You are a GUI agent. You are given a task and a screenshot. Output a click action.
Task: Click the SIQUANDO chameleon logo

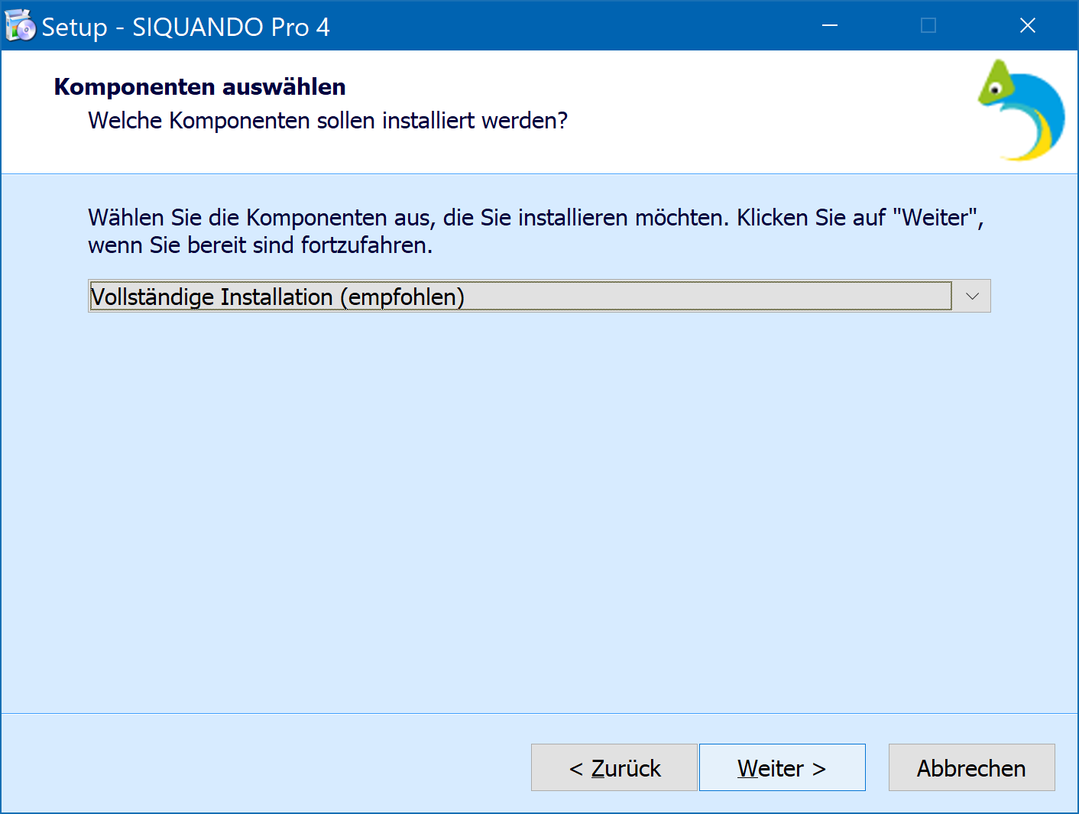[x=1022, y=111]
